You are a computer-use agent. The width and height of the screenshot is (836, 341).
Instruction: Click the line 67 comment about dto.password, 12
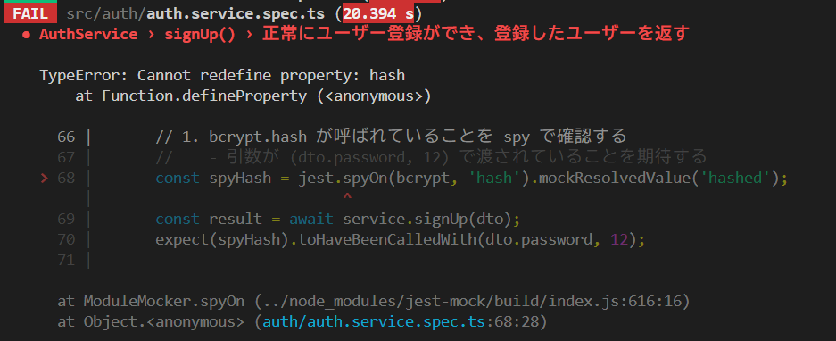pos(431,157)
